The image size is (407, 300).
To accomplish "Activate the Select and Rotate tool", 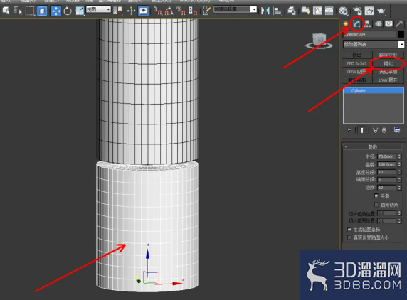I will [x=68, y=11].
